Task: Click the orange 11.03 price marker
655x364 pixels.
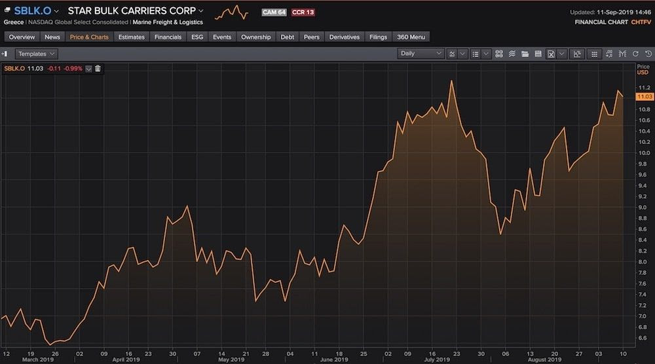Action: [x=644, y=96]
